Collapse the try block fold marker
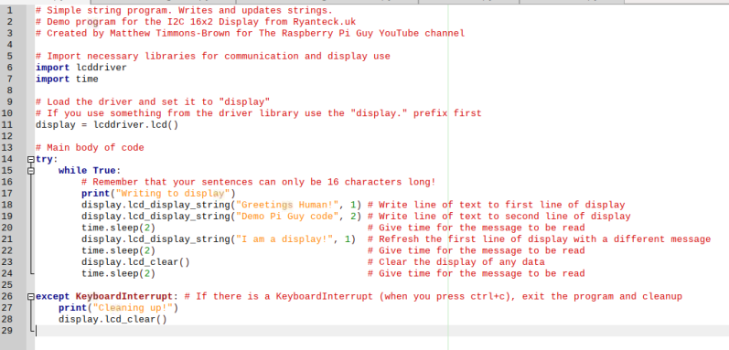This screenshot has height=350, width=729. click(31, 159)
